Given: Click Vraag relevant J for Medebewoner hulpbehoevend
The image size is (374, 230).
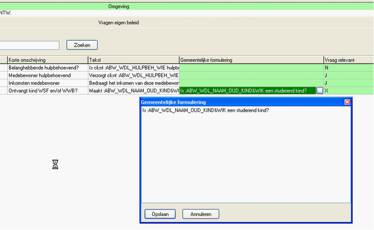Looking at the screenshot, I should coord(349,75).
